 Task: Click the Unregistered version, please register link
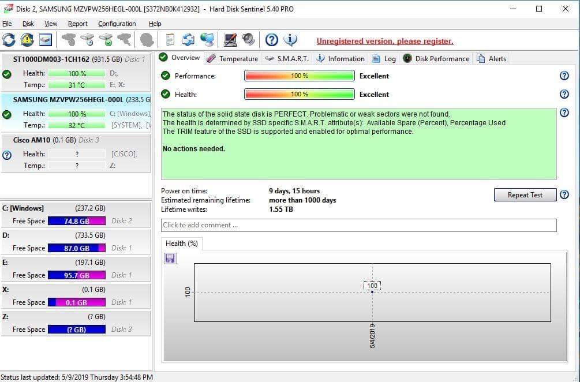click(x=385, y=42)
